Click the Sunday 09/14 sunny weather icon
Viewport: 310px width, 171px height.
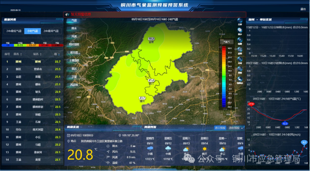pos(204,148)
